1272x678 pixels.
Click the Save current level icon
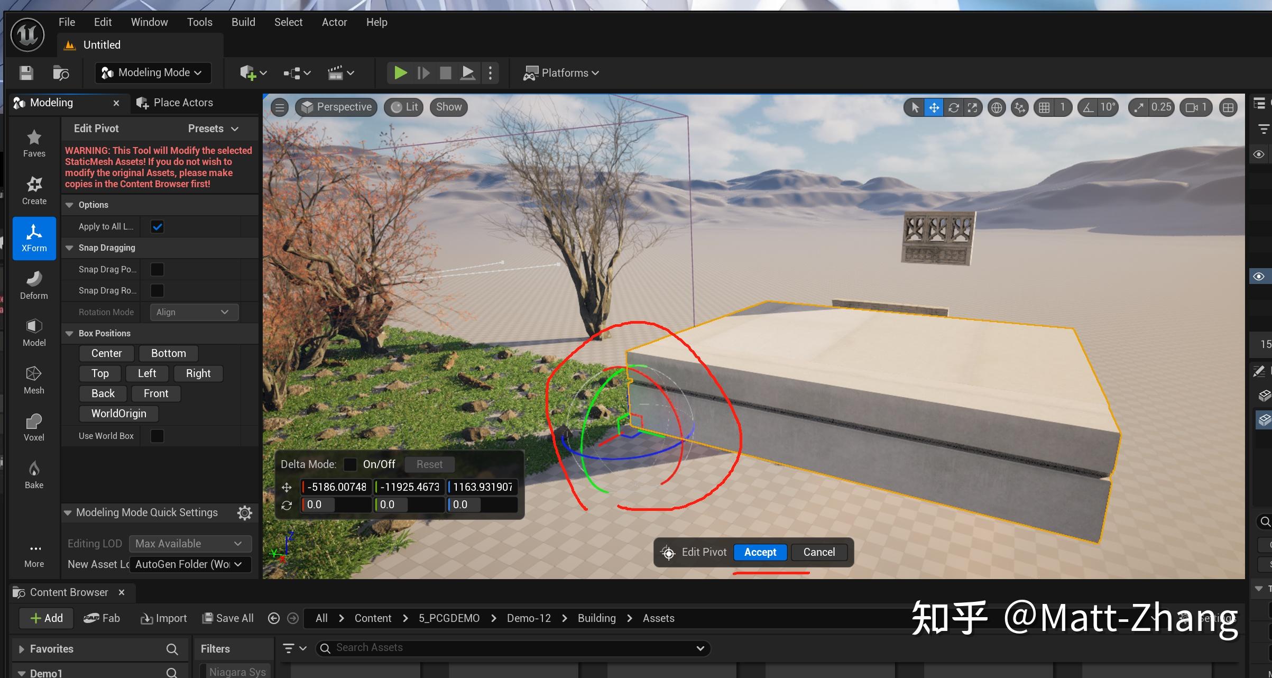26,73
